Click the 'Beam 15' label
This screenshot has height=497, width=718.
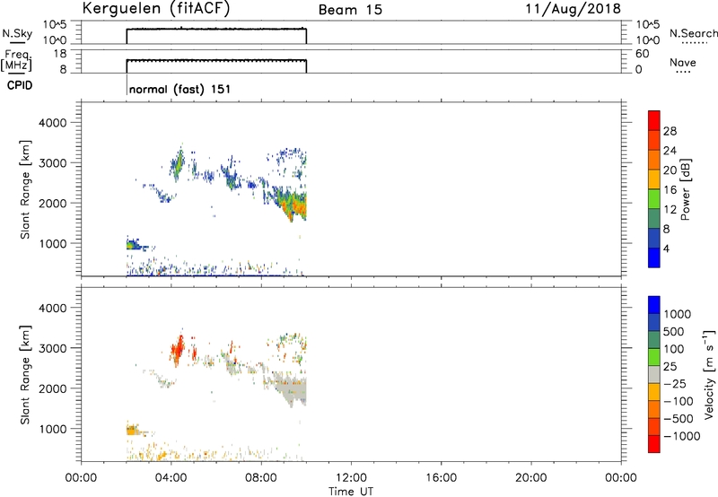350,10
